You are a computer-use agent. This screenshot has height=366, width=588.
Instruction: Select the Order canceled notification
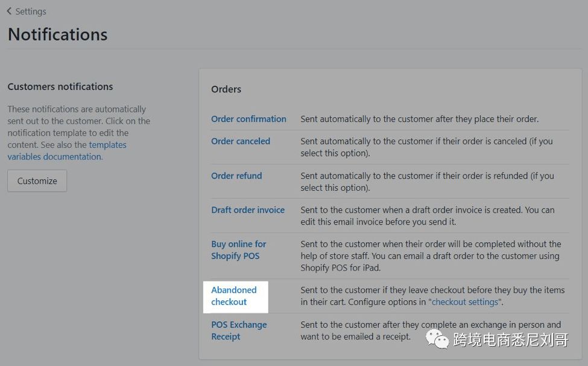pyautogui.click(x=240, y=141)
